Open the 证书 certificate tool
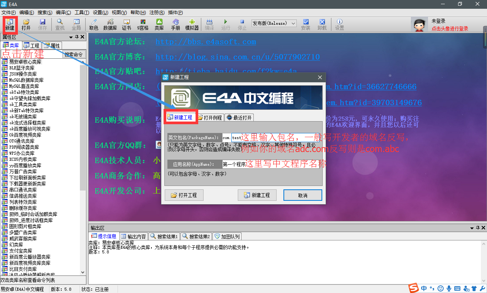Image resolution: width=487 pixels, height=293 pixels. 126,24
